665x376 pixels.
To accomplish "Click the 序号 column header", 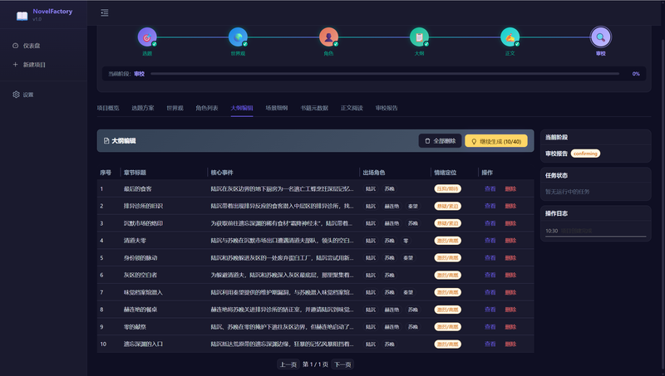I will (106, 173).
